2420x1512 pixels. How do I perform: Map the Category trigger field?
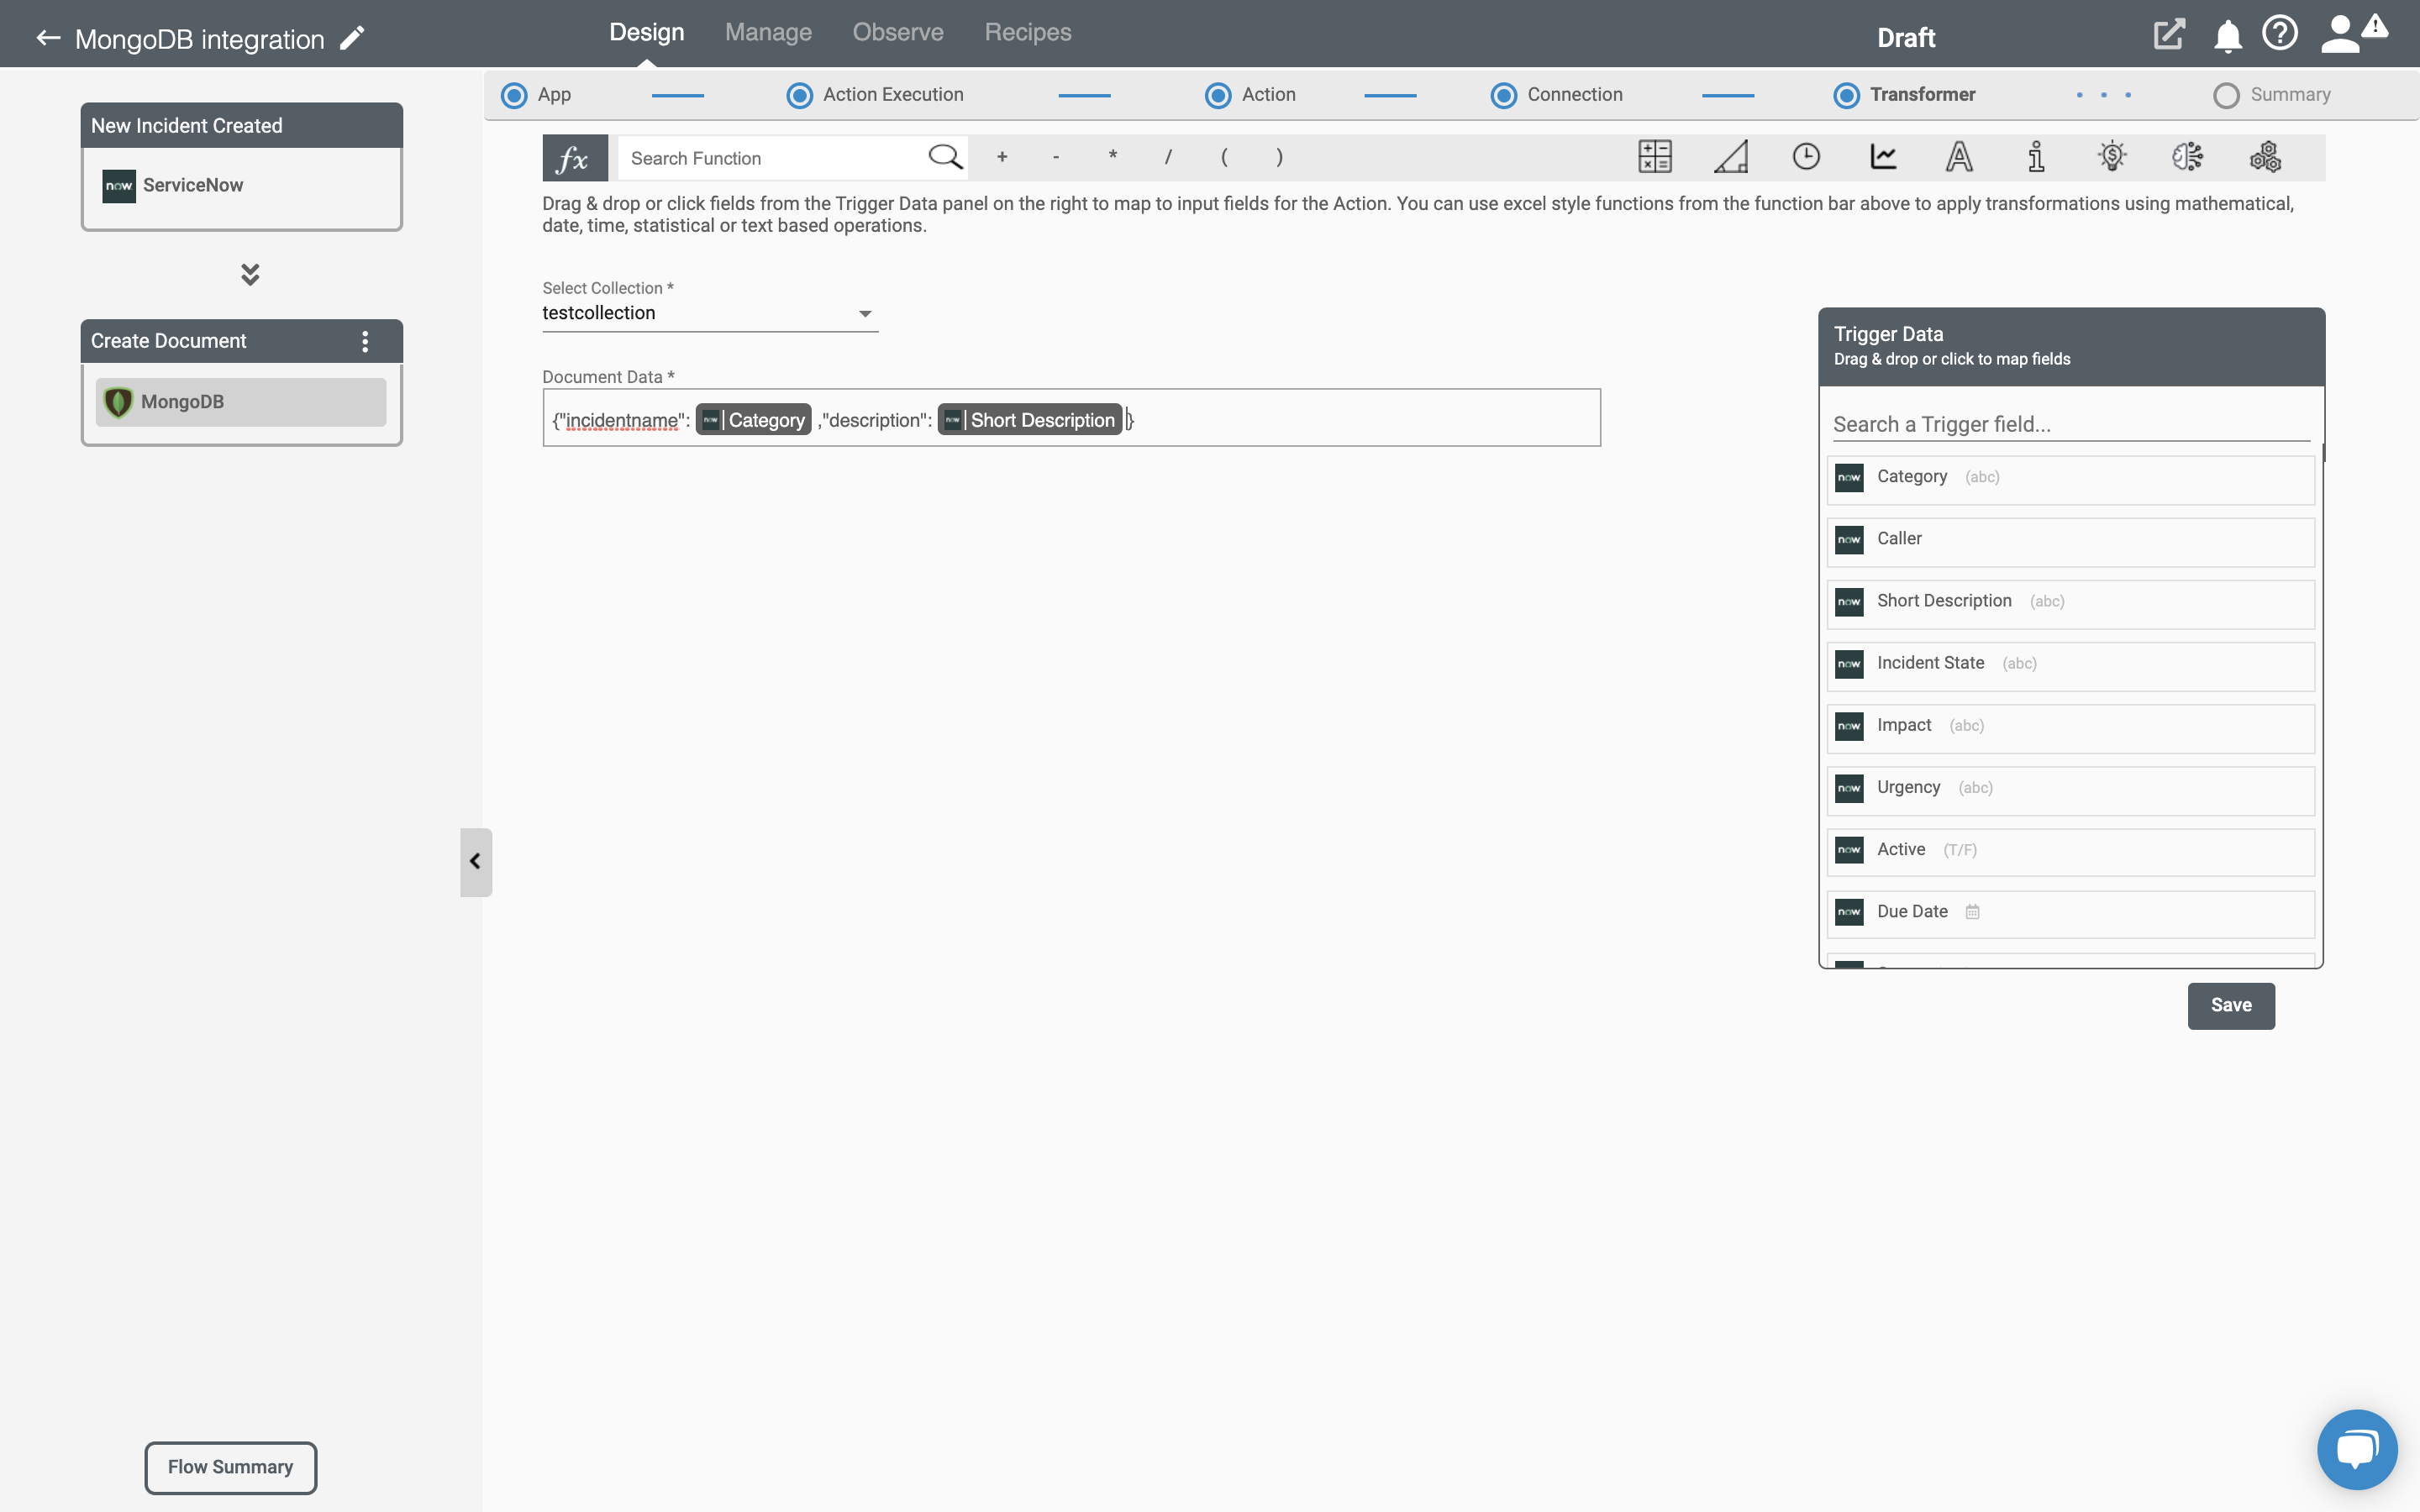click(2070, 480)
